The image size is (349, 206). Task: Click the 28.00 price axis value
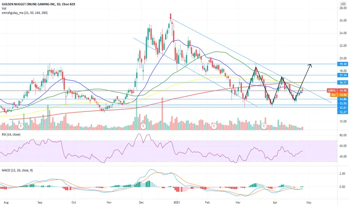pyautogui.click(x=343, y=8)
